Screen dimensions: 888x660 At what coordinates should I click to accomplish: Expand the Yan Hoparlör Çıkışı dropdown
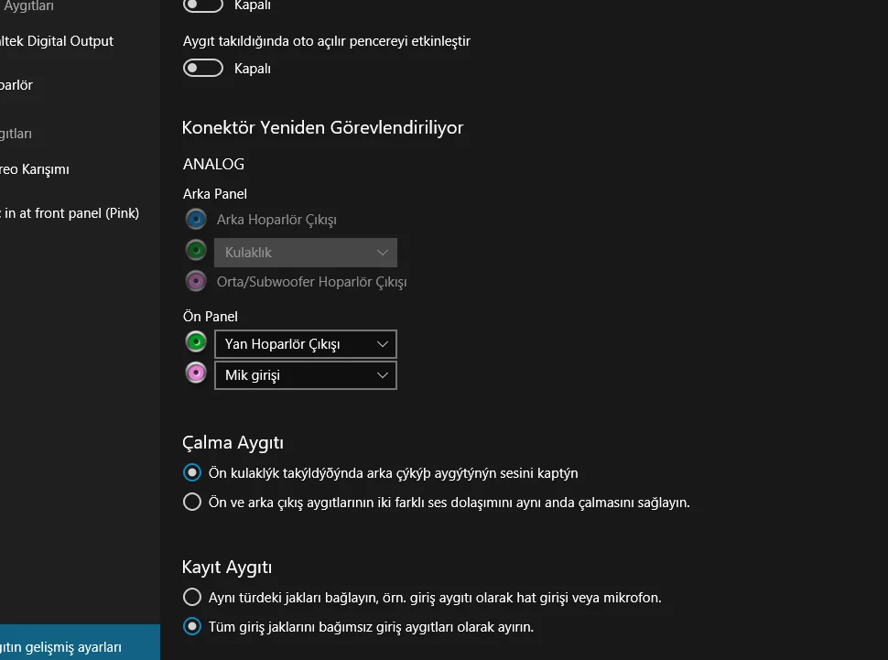[x=305, y=344]
